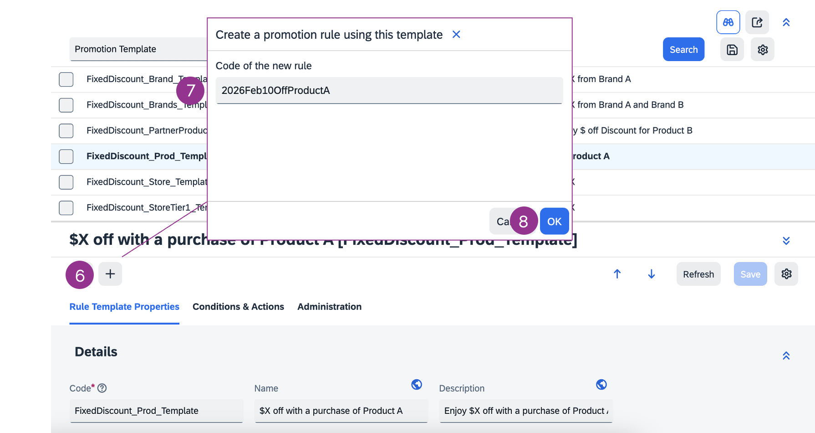Screen dimensions: 815x433
Task: Click the up arrow navigation icon
Action: pos(617,274)
